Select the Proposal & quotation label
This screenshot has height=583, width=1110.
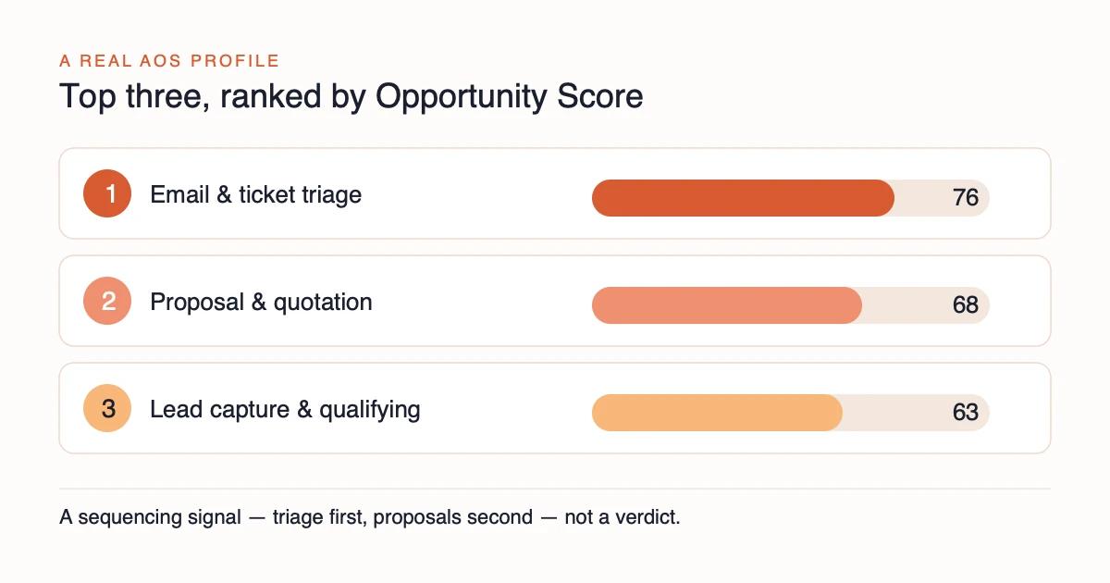pyautogui.click(x=261, y=302)
